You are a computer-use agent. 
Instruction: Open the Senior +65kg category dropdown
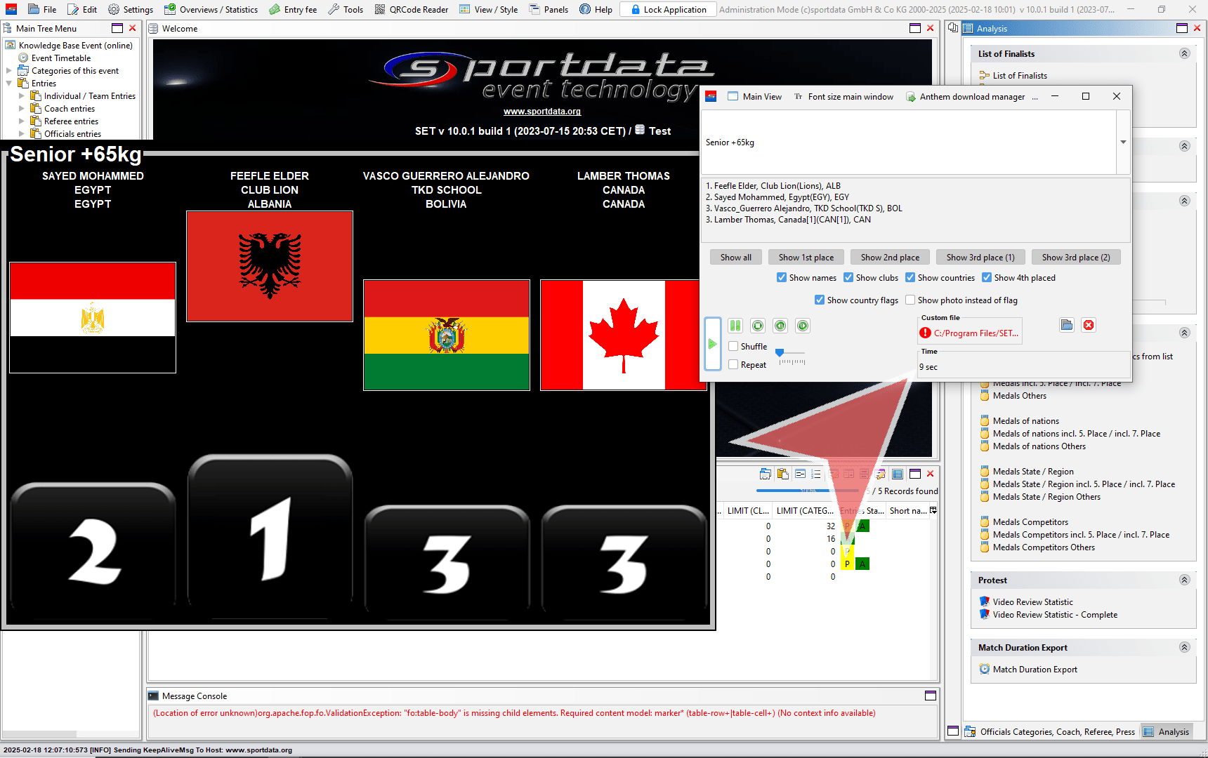pos(1123,142)
